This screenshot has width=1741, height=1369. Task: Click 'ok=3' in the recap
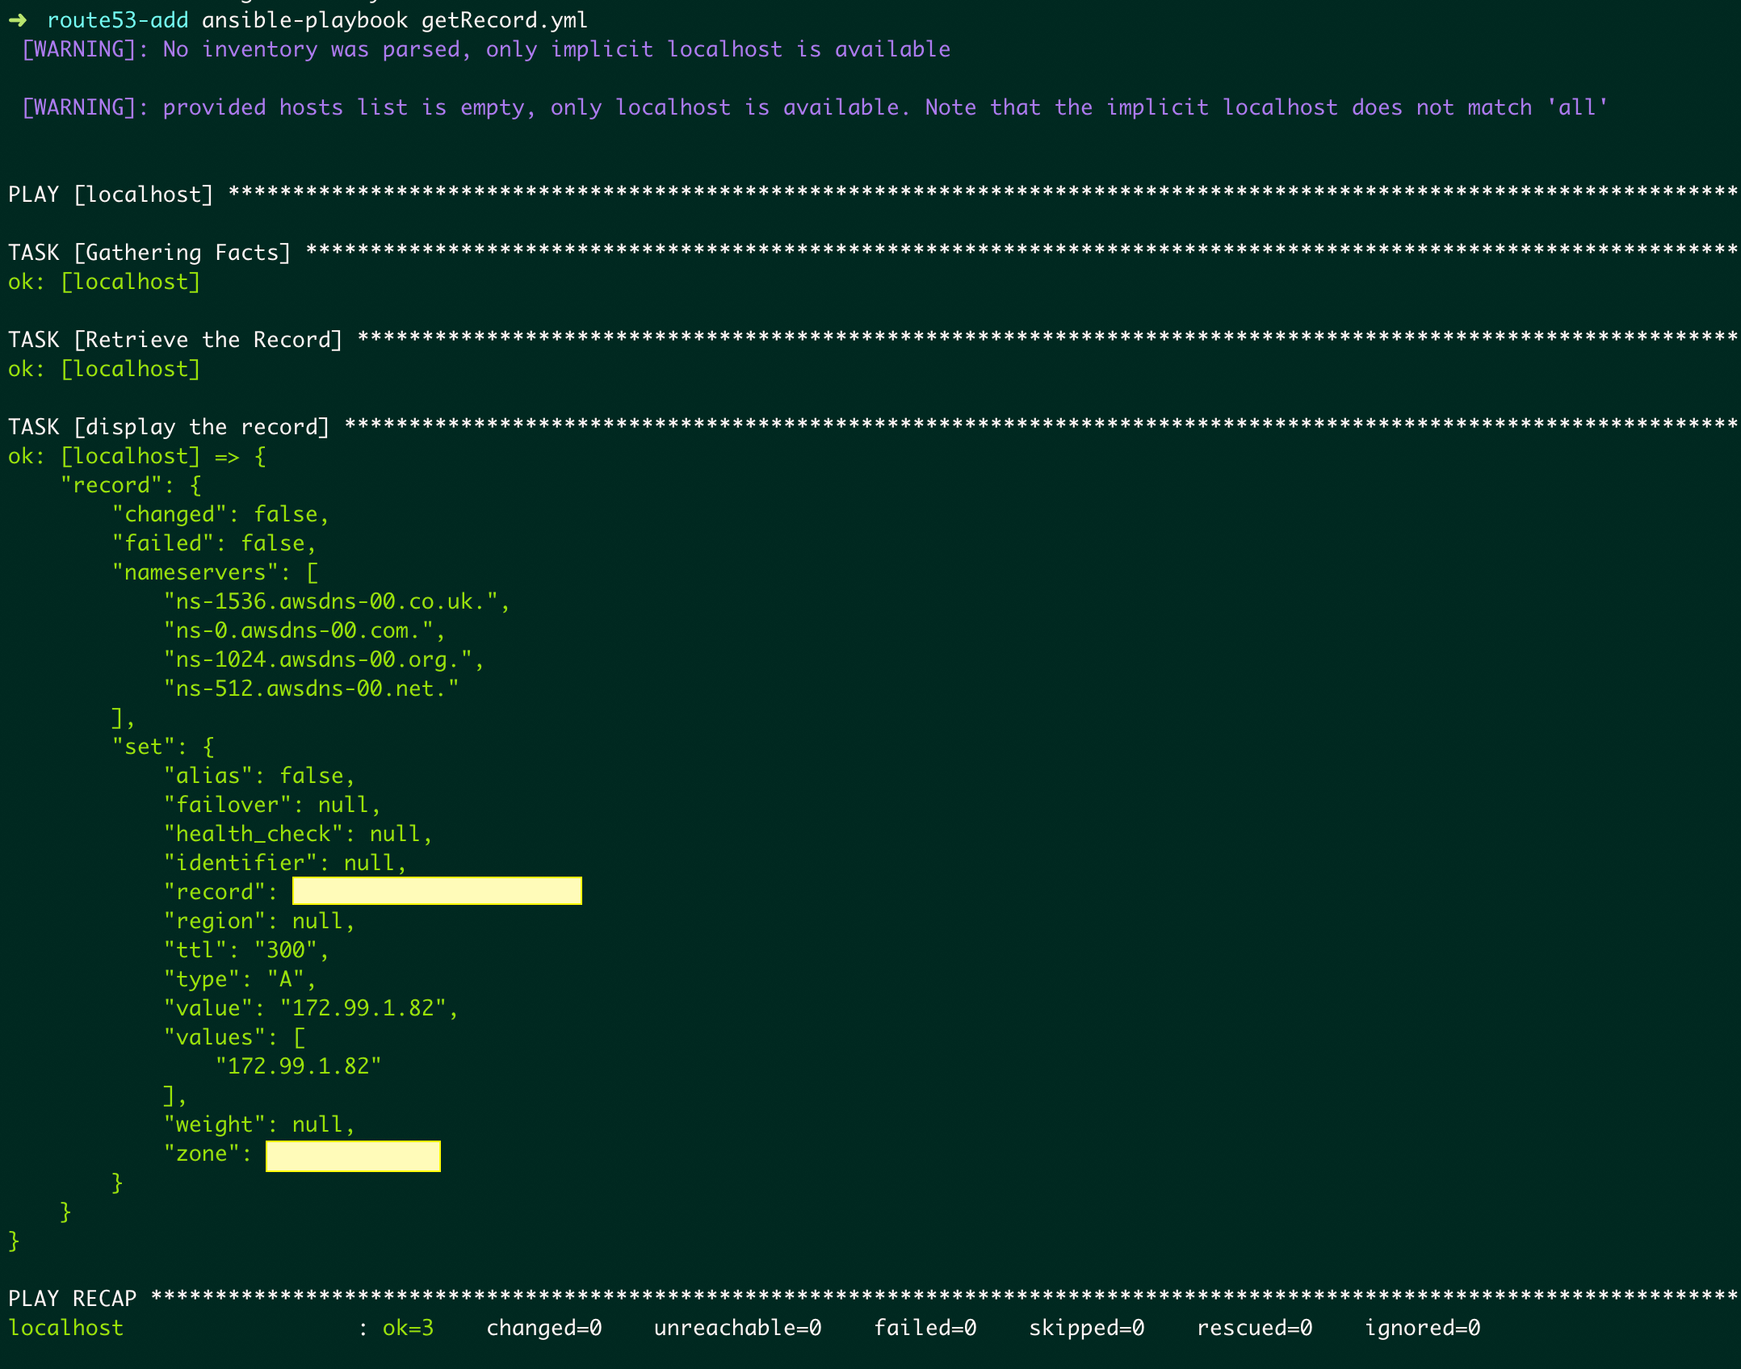pyautogui.click(x=408, y=1328)
